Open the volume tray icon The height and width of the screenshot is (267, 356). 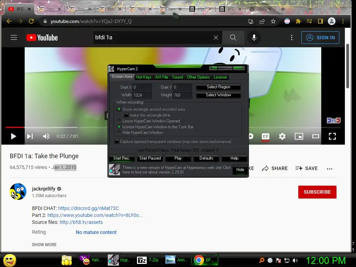[x=295, y=260]
